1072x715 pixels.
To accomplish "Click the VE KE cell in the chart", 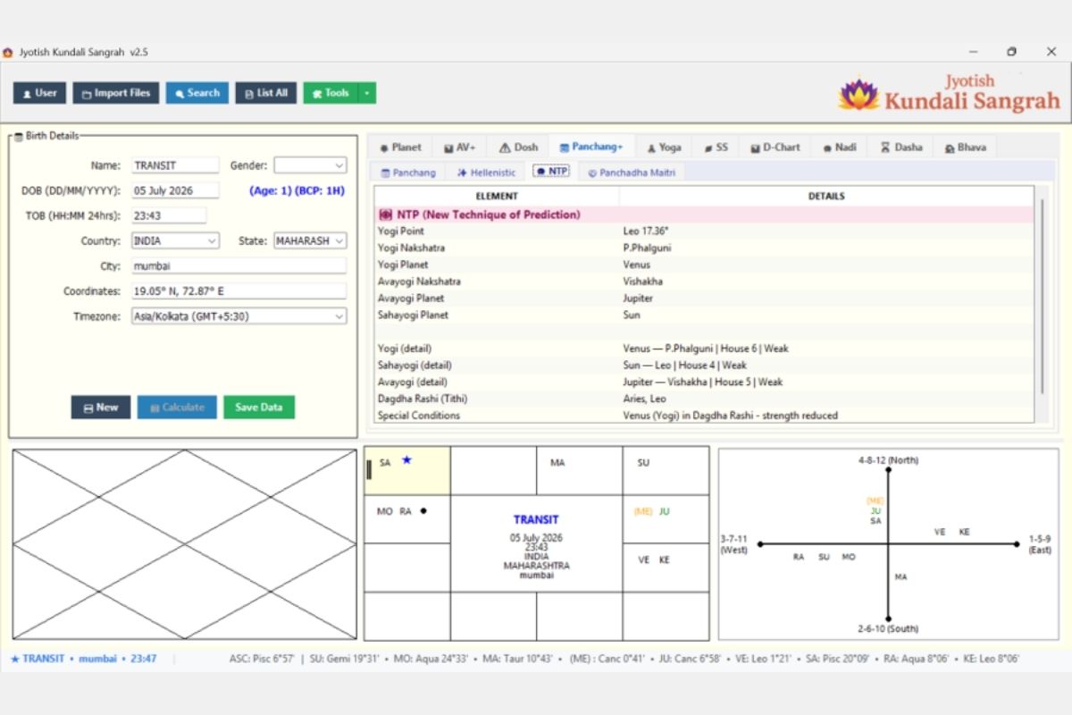I will (666, 567).
